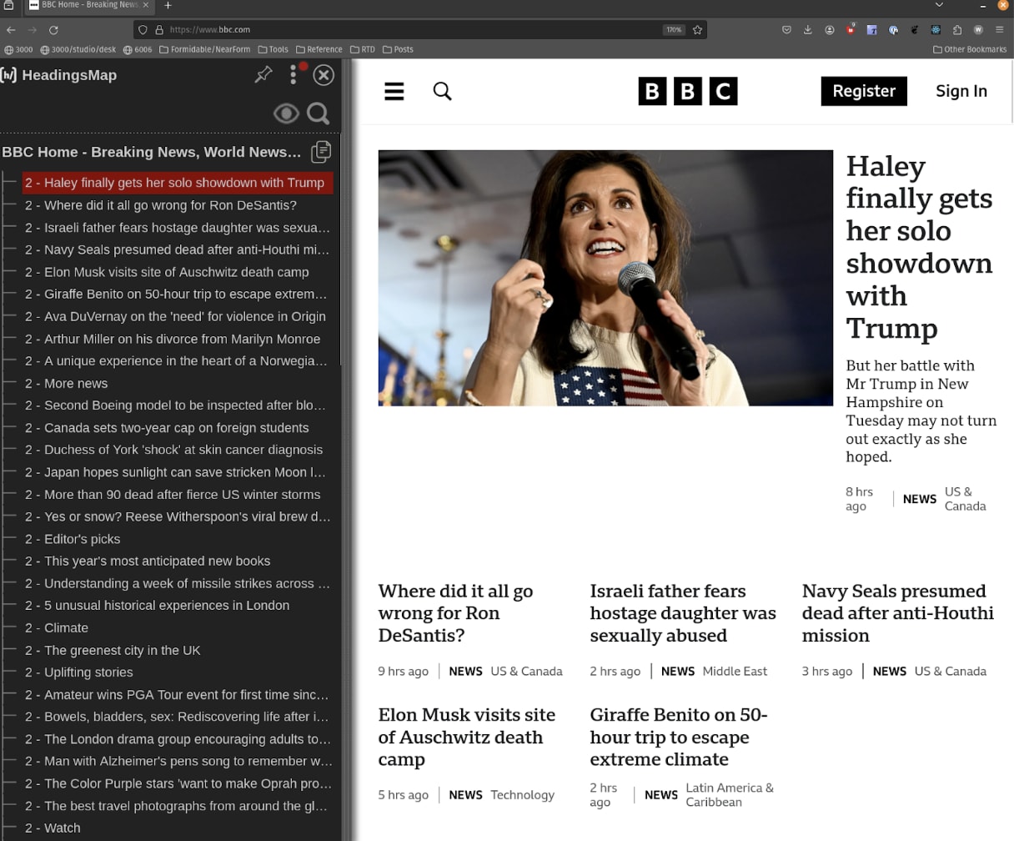1014x841 pixels.
Task: Click the Technology section tag
Action: (522, 795)
